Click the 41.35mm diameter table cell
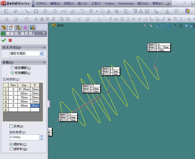This screenshot has width=195, height=159. coord(24,89)
